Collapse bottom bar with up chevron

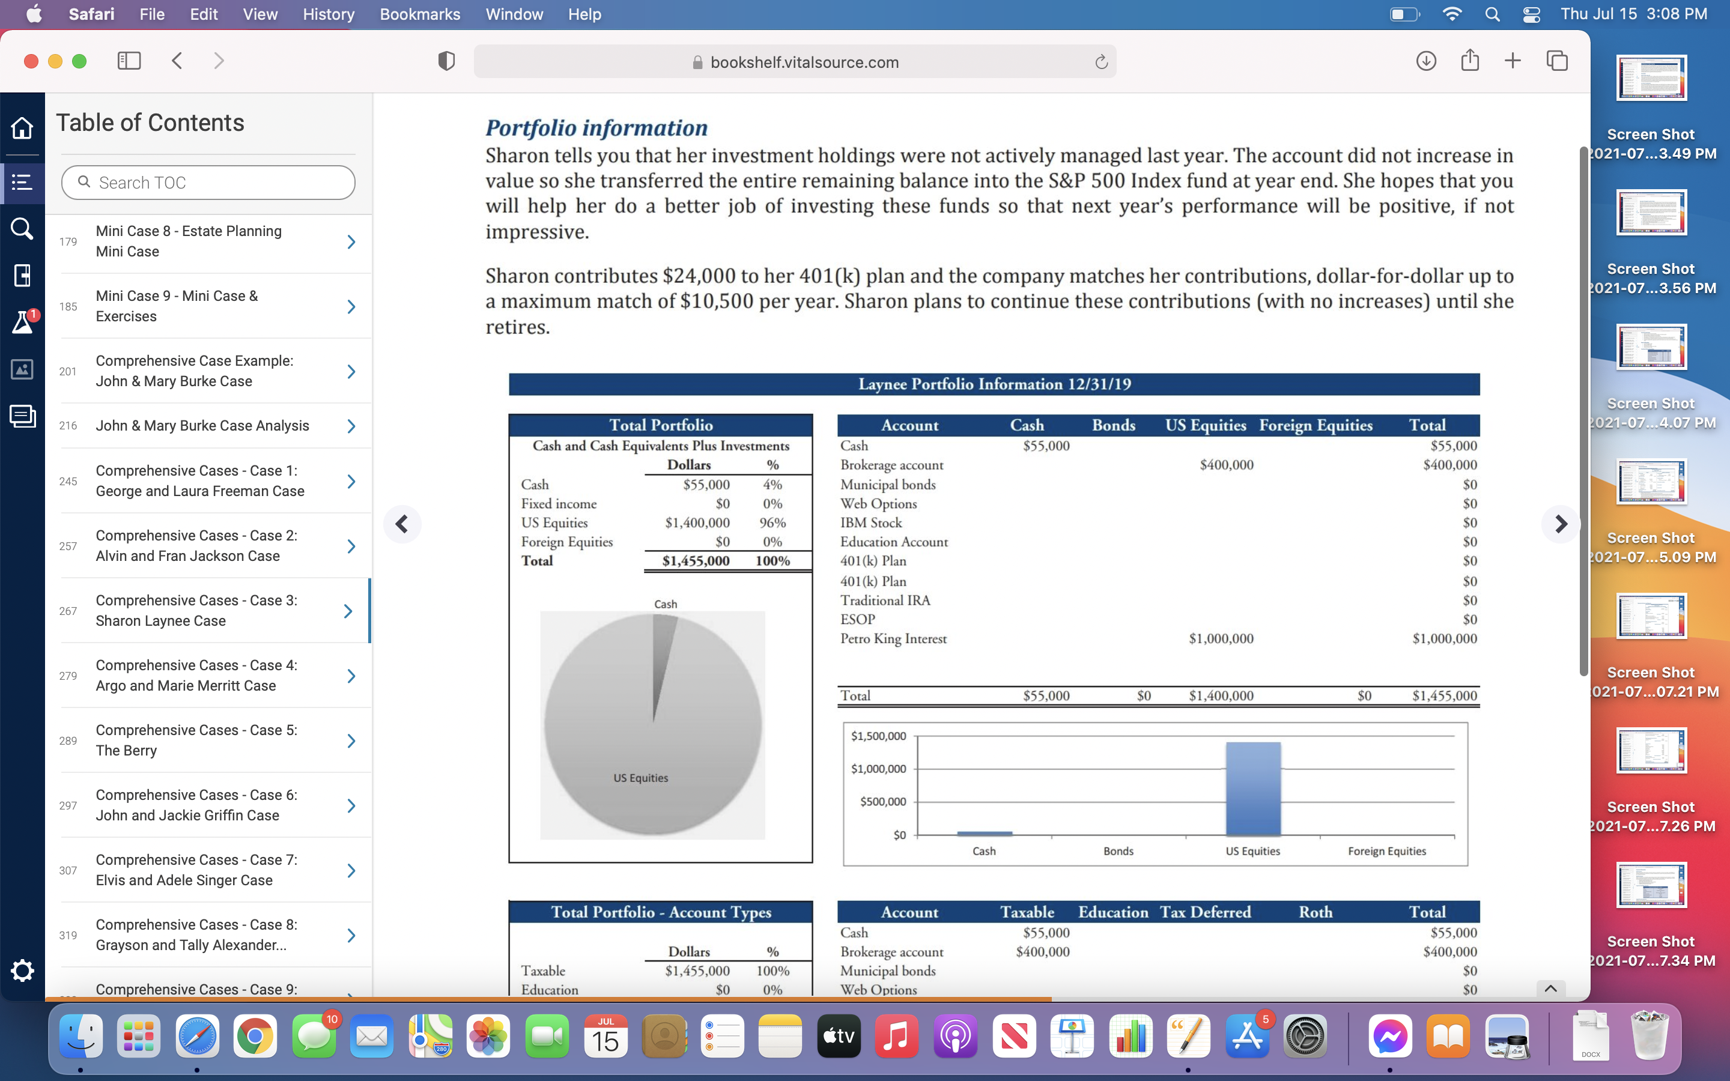click(1550, 989)
